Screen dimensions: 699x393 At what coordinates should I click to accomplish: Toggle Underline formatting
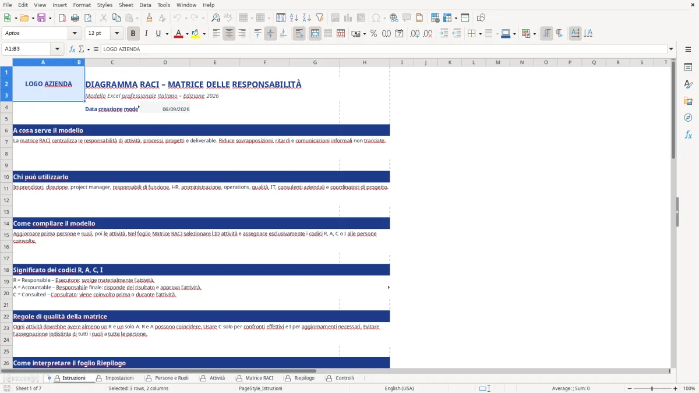click(x=158, y=34)
